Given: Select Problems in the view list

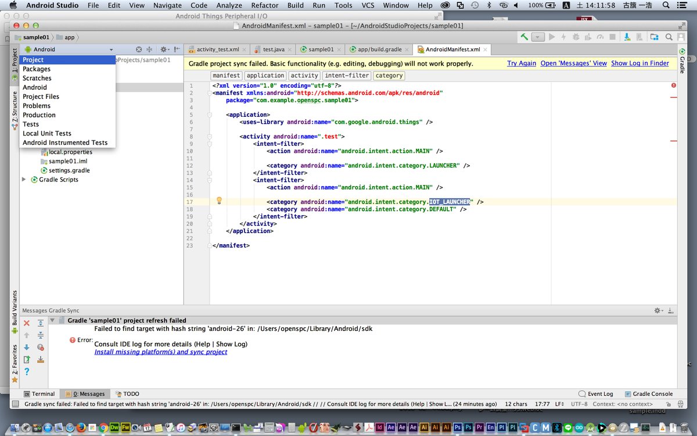Looking at the screenshot, I should coord(67,106).
